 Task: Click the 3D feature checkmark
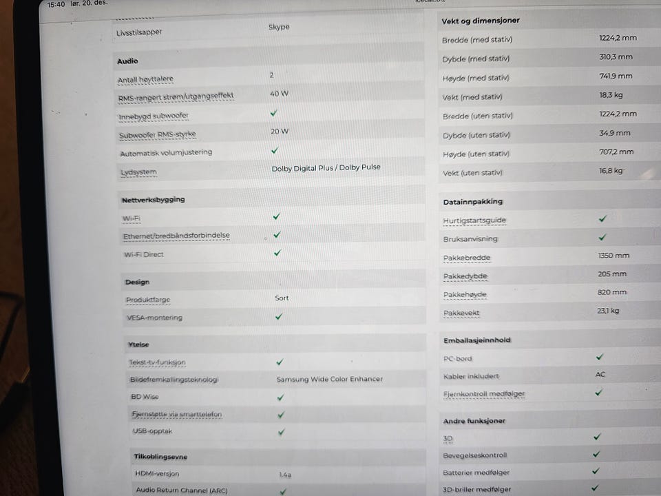[x=597, y=437]
